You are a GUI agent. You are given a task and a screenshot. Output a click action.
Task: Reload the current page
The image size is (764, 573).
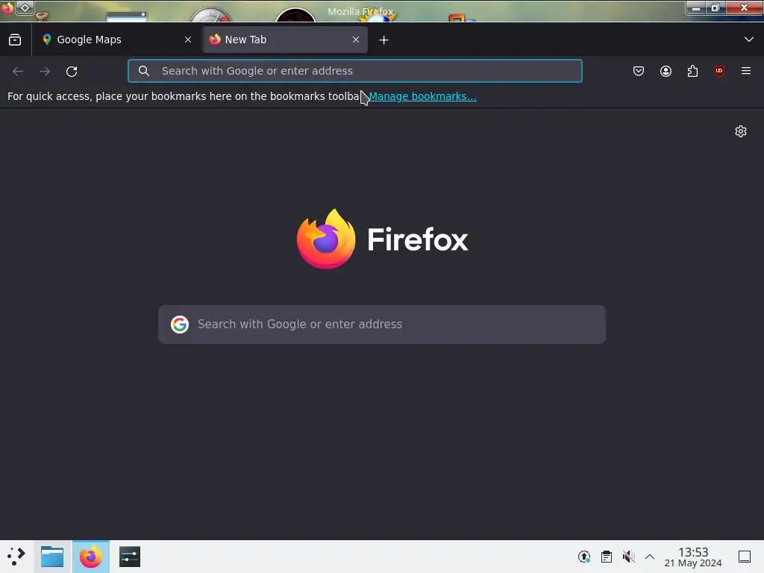click(72, 71)
